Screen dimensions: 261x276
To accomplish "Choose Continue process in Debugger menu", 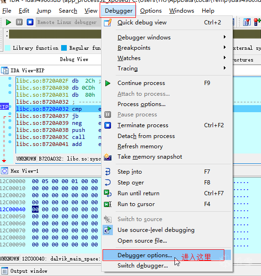I will pos(167,83).
